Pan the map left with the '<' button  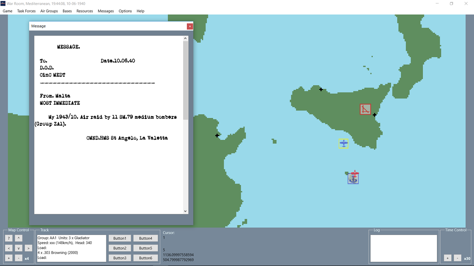pyautogui.click(x=9, y=248)
